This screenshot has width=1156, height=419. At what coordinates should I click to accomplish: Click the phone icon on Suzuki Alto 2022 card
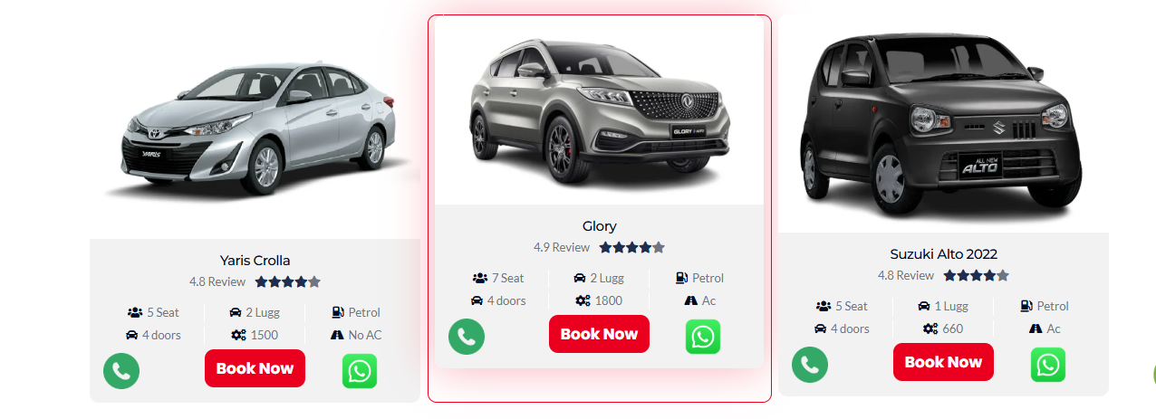click(810, 365)
